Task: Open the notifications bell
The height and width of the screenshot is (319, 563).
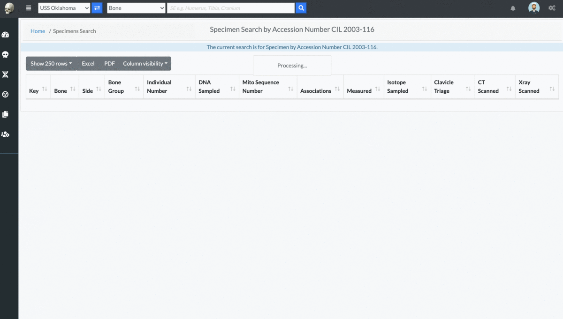Action: click(x=513, y=8)
